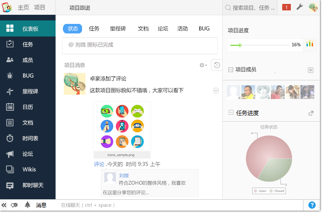Screen dimensions: 323x215
Task: Open the 即时聊天 chat bubble icon
Action: click(x=10, y=185)
